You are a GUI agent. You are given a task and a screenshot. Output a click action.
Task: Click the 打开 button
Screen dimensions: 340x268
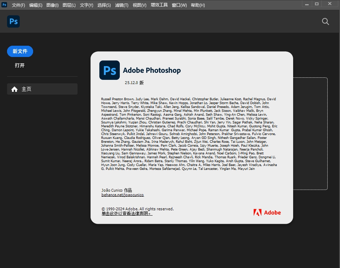(x=19, y=65)
